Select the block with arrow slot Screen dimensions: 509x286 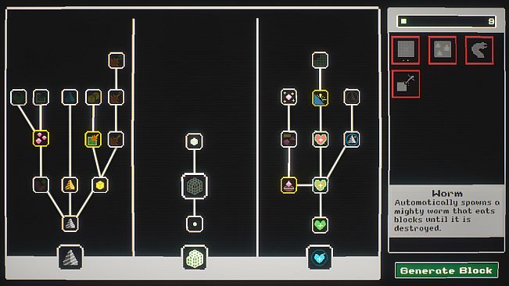click(x=406, y=84)
